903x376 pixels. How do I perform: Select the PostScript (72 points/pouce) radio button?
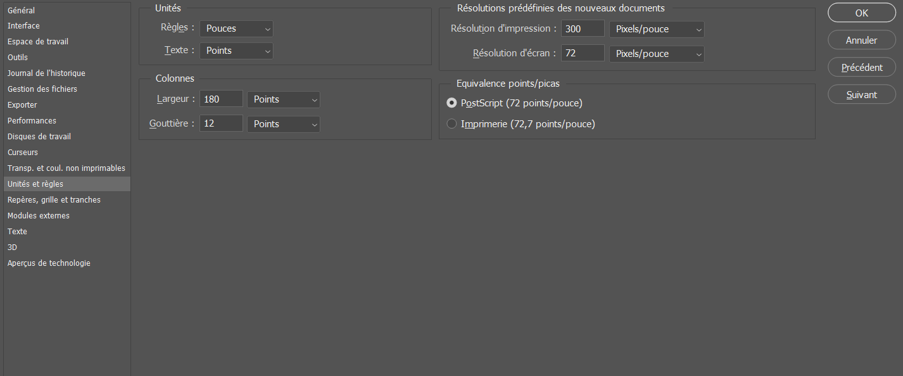tap(451, 103)
